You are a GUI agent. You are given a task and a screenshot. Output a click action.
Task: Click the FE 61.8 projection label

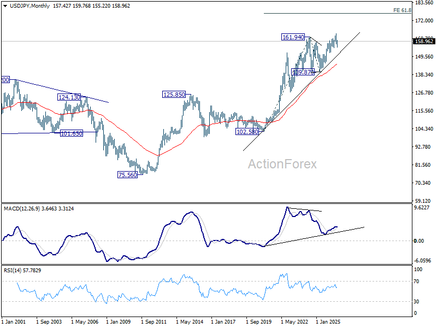point(402,10)
